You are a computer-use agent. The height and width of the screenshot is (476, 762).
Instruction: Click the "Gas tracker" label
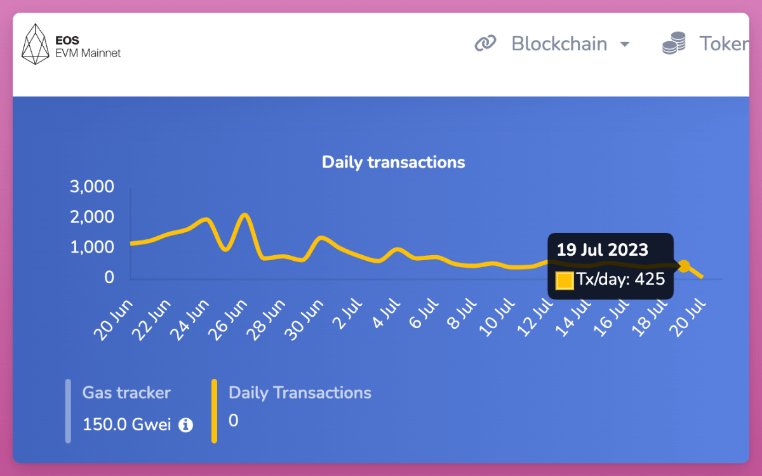pyautogui.click(x=126, y=393)
